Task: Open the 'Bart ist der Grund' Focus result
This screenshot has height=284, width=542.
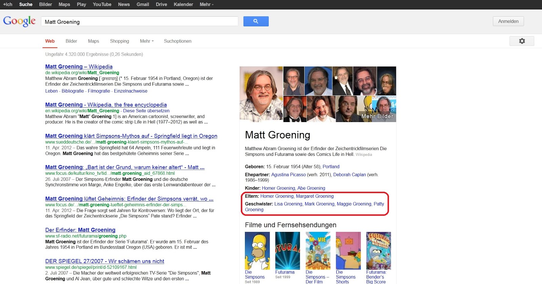Action: (x=125, y=167)
